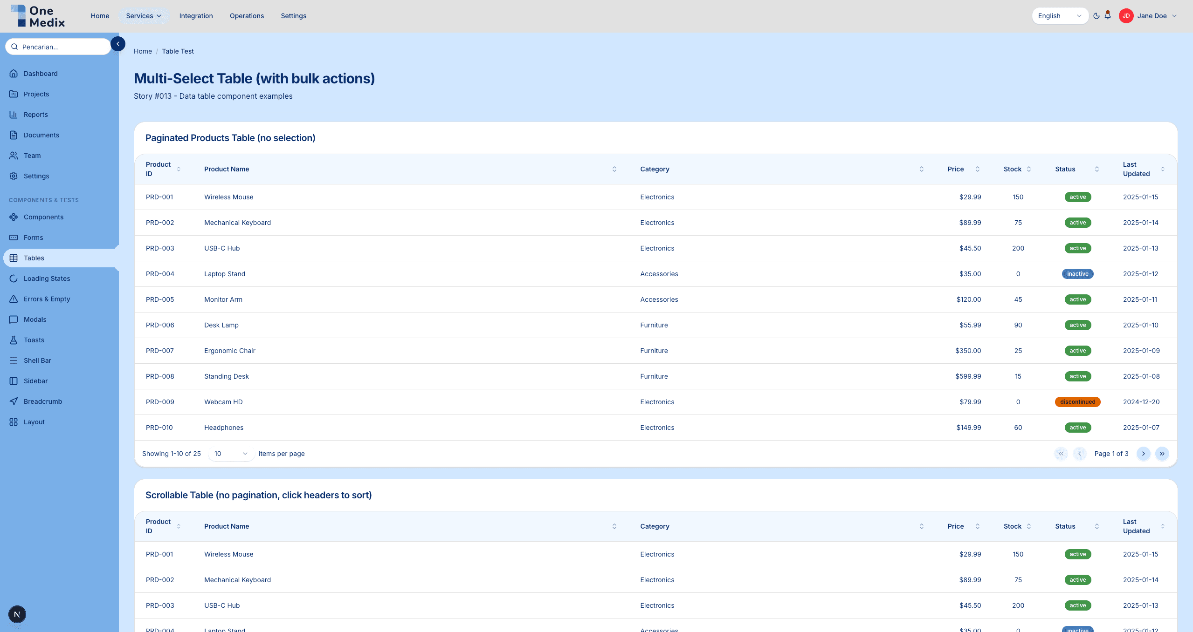This screenshot has width=1193, height=632.
Task: Open the English language dropdown
Action: point(1061,15)
